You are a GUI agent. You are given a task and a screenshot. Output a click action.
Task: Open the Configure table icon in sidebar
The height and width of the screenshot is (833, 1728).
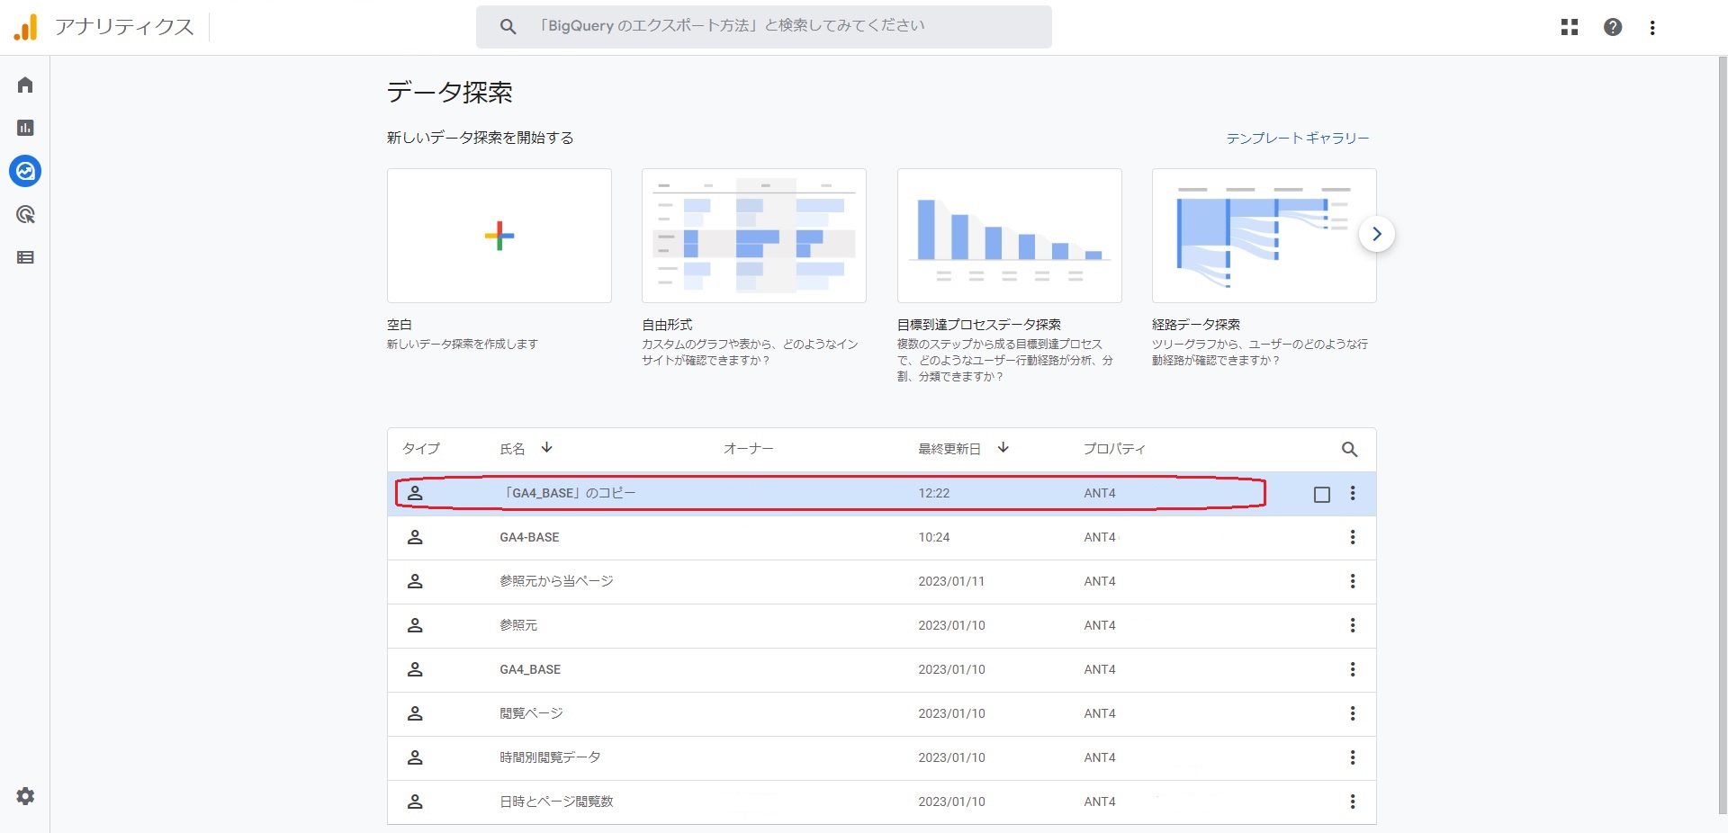[25, 257]
